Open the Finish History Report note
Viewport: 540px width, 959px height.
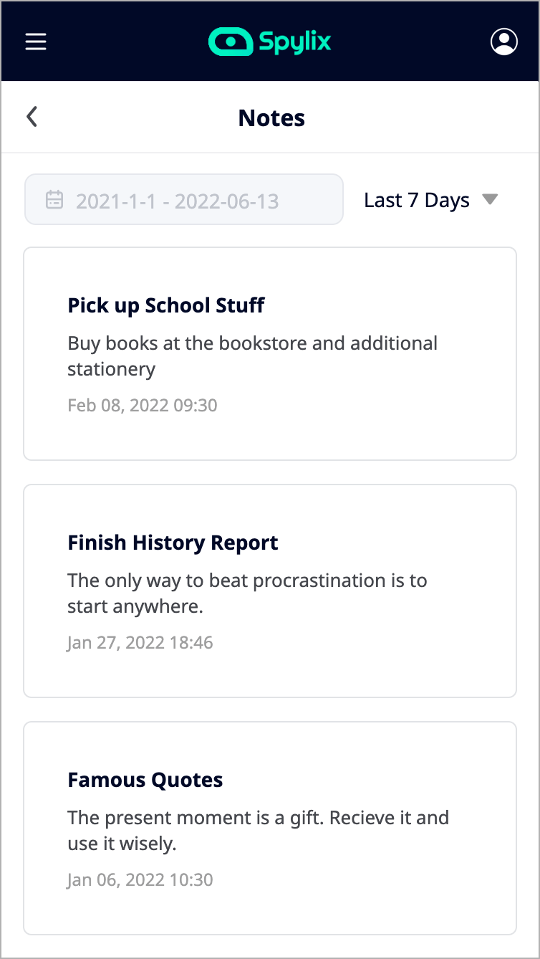173,543
